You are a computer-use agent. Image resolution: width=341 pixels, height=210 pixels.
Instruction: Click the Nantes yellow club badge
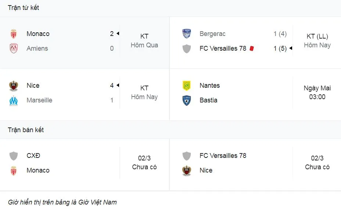coord(187,86)
